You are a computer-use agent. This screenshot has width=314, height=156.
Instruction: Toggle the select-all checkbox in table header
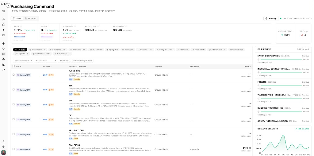(x=13, y=66)
